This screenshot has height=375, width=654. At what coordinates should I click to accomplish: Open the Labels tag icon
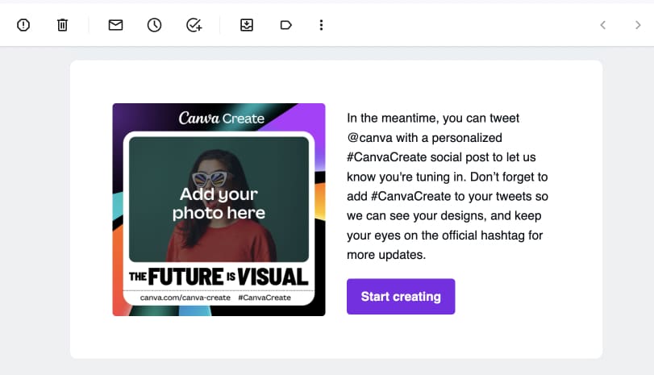point(285,25)
